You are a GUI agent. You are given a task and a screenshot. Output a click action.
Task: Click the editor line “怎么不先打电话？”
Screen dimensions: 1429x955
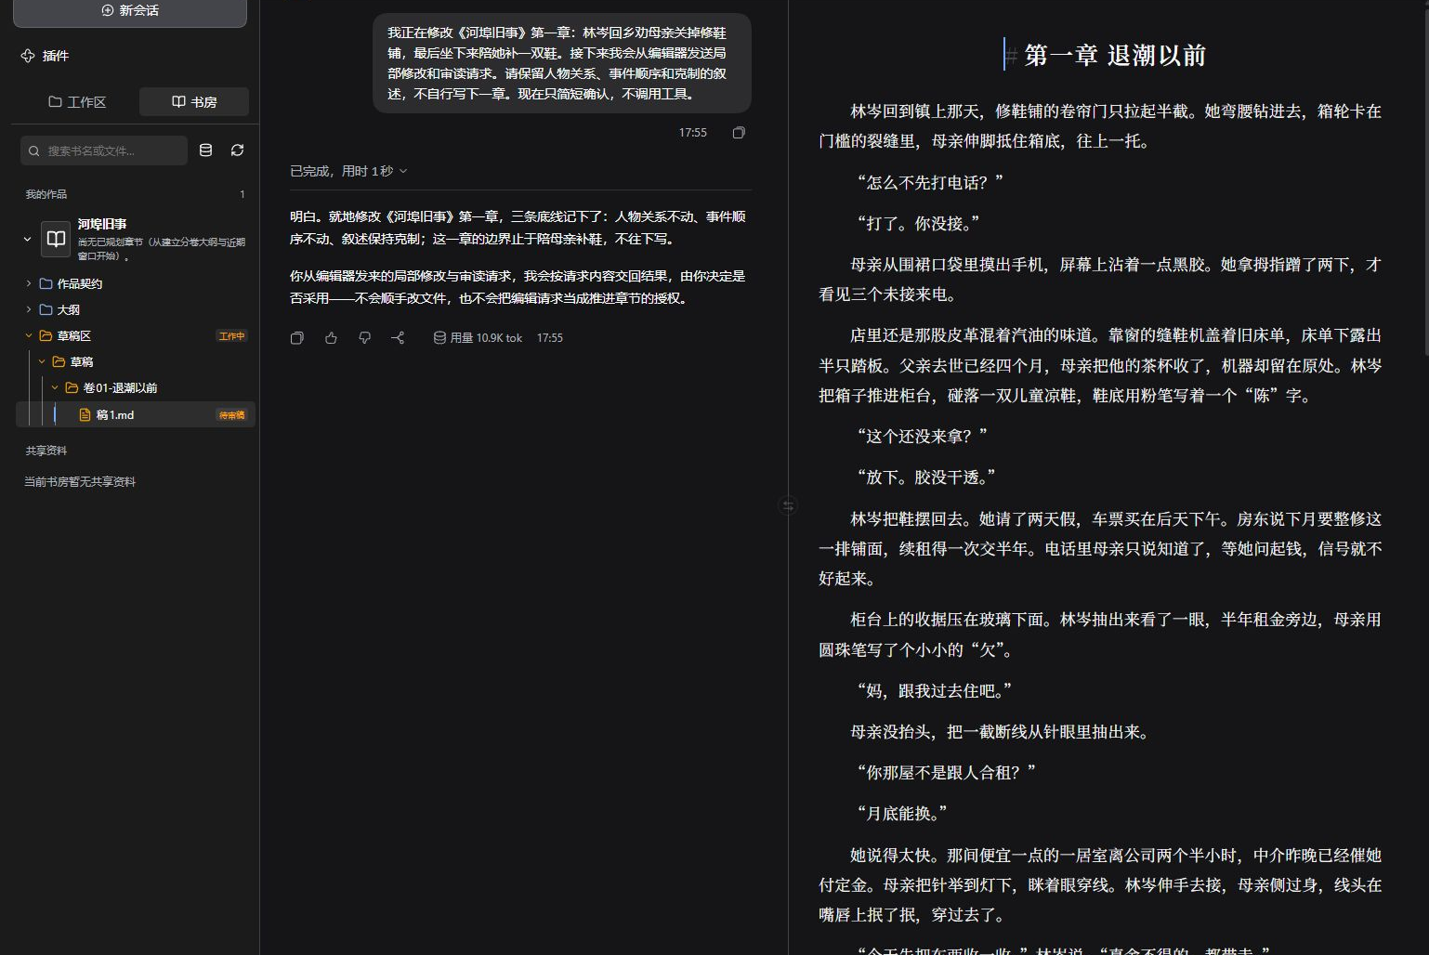[930, 183]
